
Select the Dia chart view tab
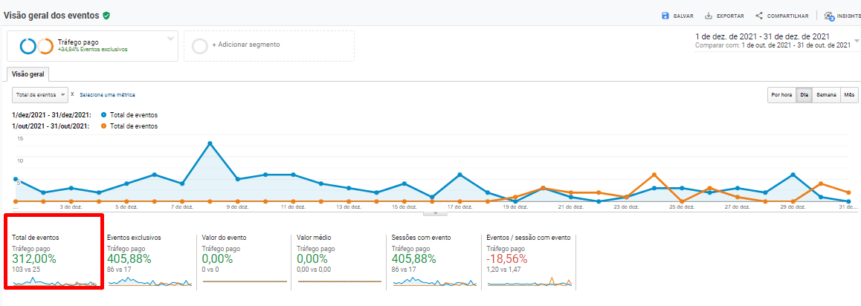804,95
